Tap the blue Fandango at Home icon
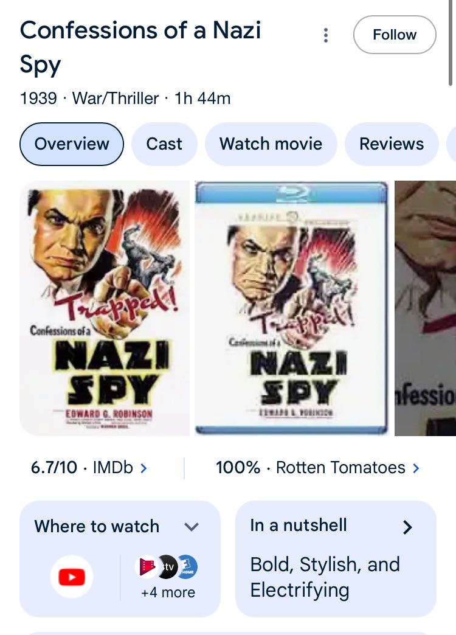 coord(187,567)
